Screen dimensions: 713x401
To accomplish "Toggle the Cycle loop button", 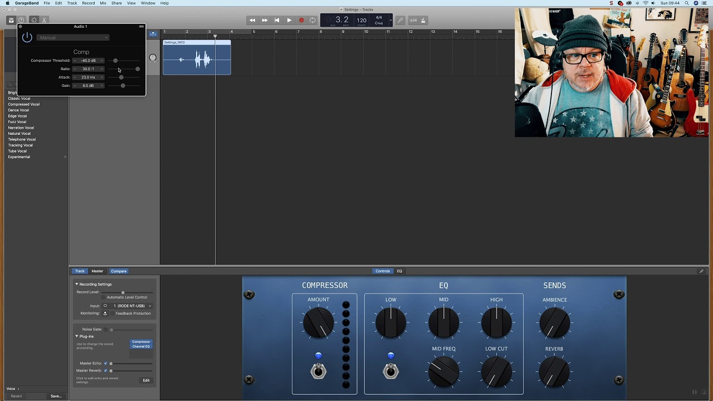I will tap(313, 20).
